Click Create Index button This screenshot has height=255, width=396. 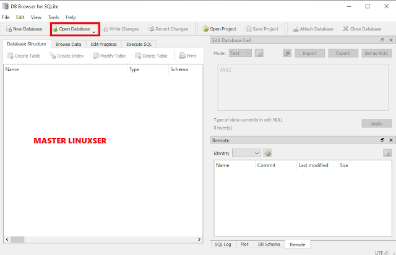click(x=66, y=56)
